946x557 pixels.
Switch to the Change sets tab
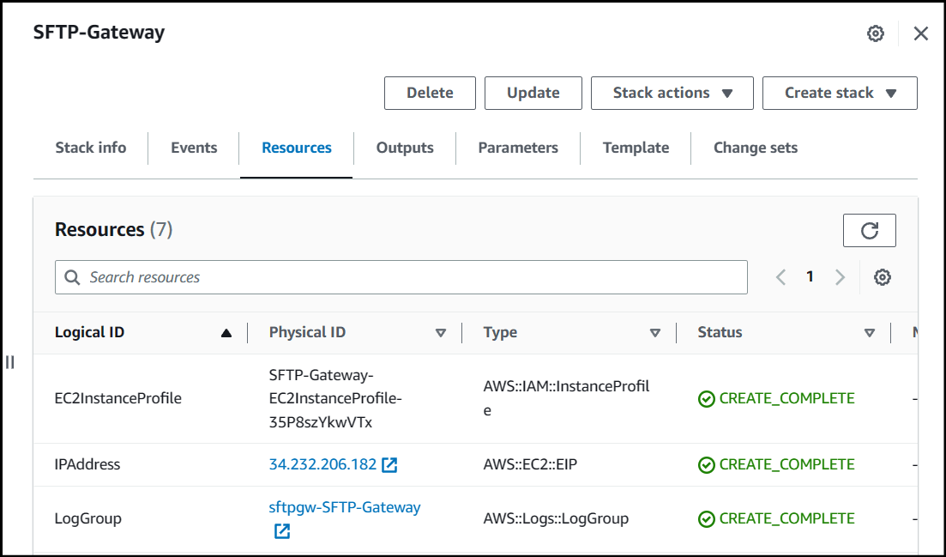[x=755, y=148]
